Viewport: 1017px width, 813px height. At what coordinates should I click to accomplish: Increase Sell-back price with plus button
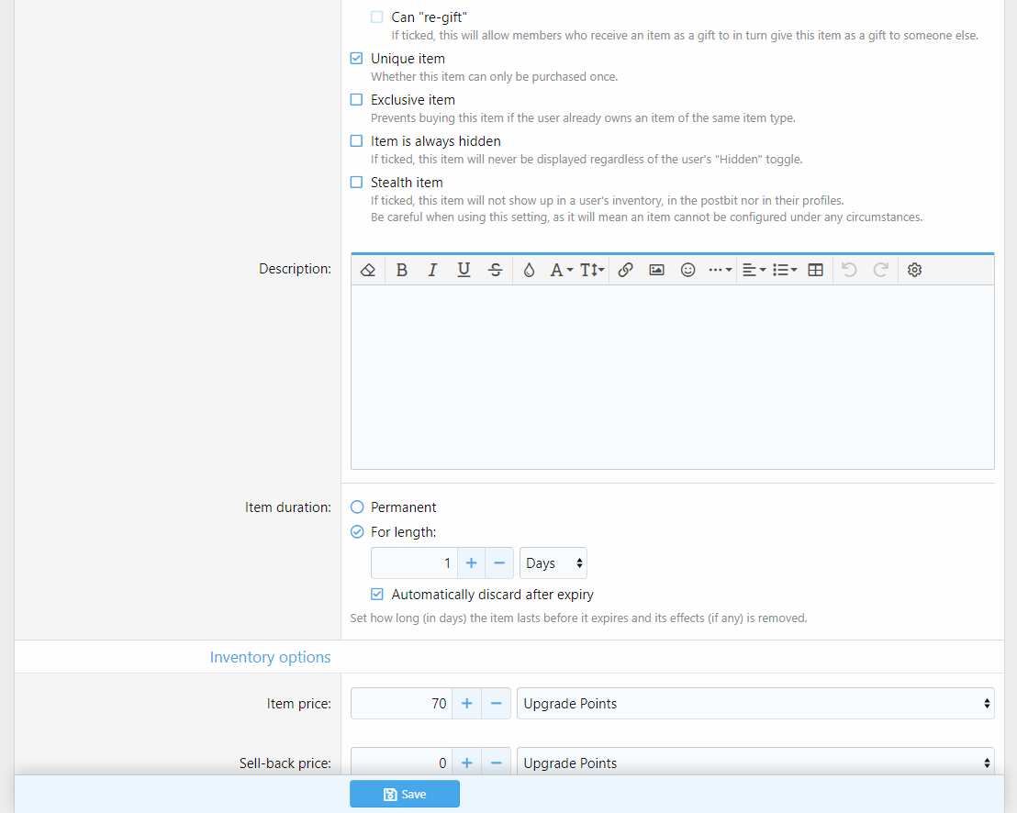pyautogui.click(x=467, y=763)
